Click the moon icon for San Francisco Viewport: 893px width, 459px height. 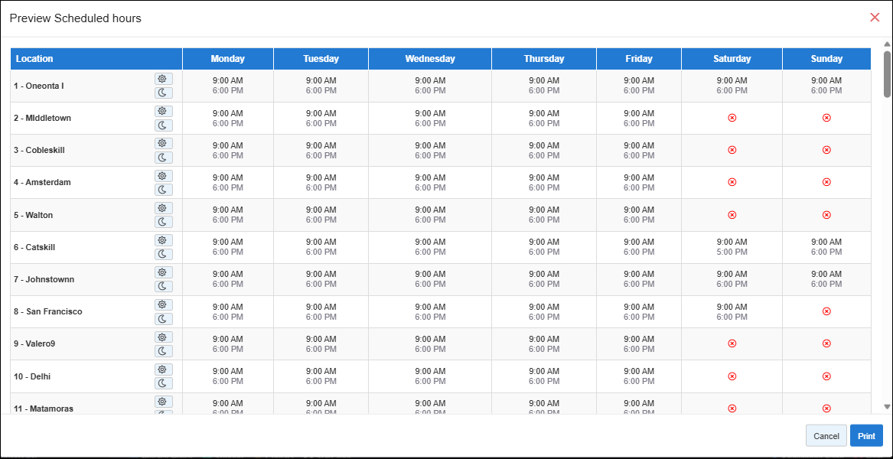(163, 318)
